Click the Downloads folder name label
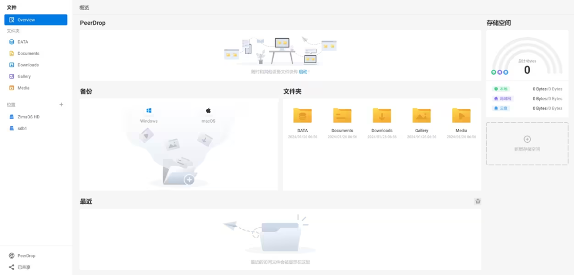This screenshot has width=574, height=275. pyautogui.click(x=382, y=131)
